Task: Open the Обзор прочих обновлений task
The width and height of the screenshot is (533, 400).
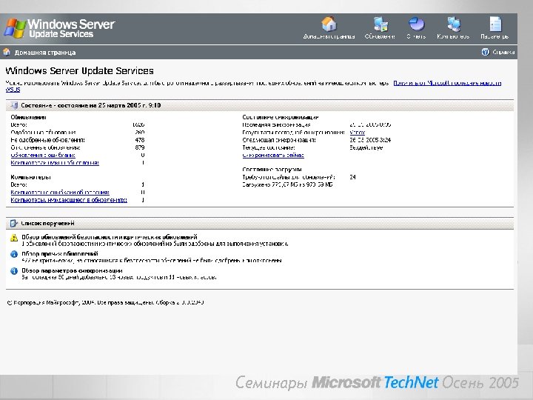Action: (x=60, y=254)
